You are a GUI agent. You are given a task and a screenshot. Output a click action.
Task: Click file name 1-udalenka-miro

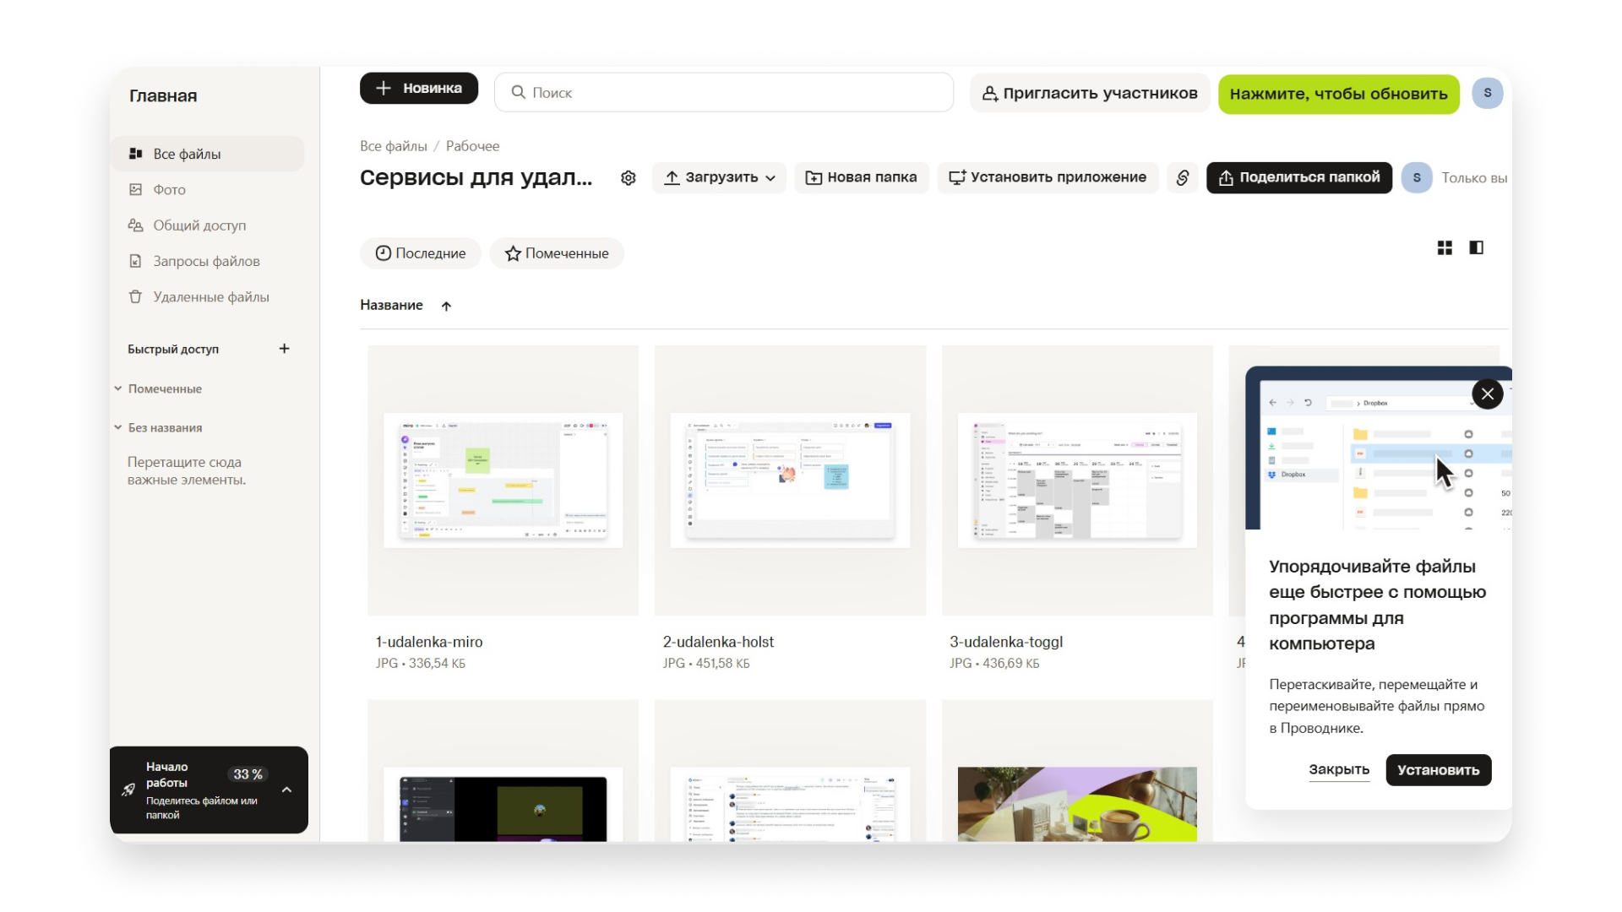click(429, 642)
